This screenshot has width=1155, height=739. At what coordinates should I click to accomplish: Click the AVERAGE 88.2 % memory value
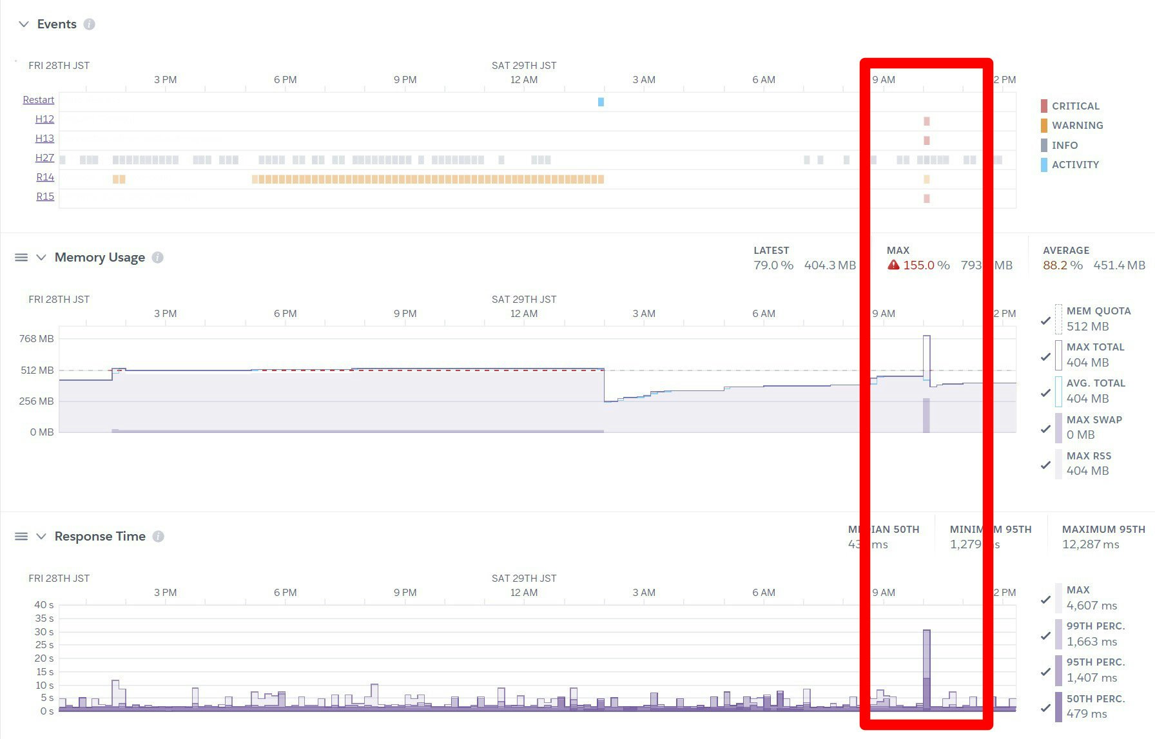[1063, 265]
